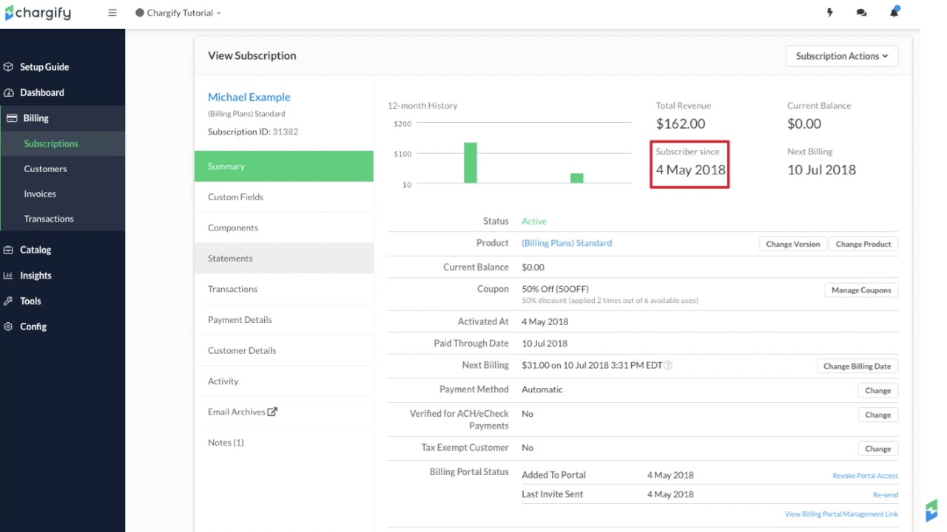947x532 pixels.
Task: Collapse the Billing sidebar section
Action: pos(62,118)
